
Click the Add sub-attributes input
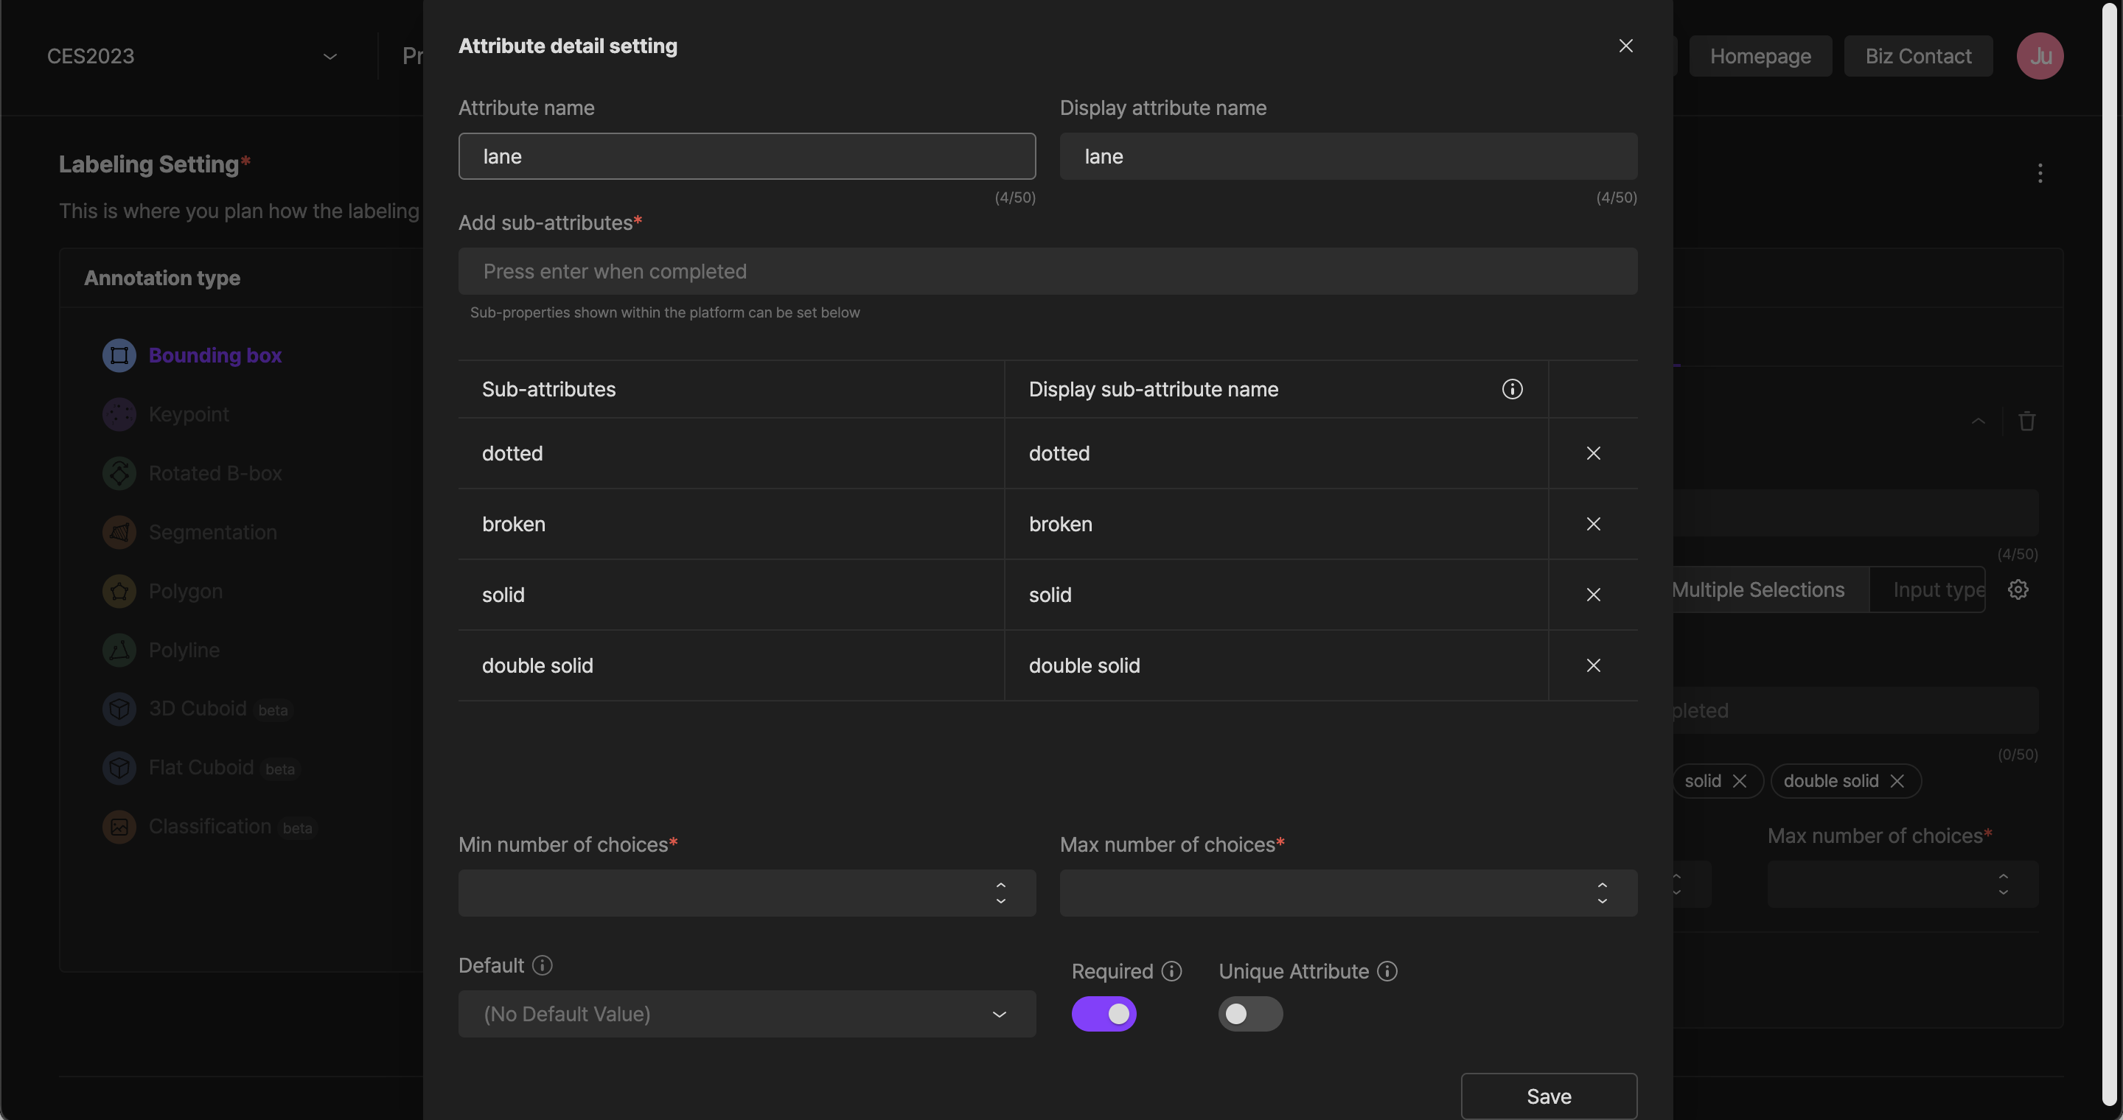[x=1047, y=272]
